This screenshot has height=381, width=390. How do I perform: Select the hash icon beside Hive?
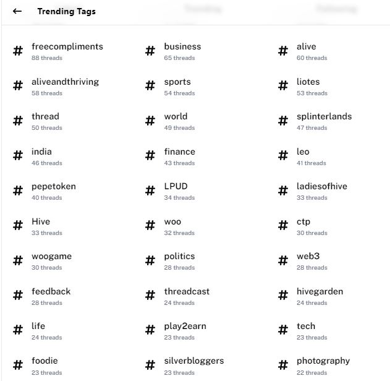18,226
